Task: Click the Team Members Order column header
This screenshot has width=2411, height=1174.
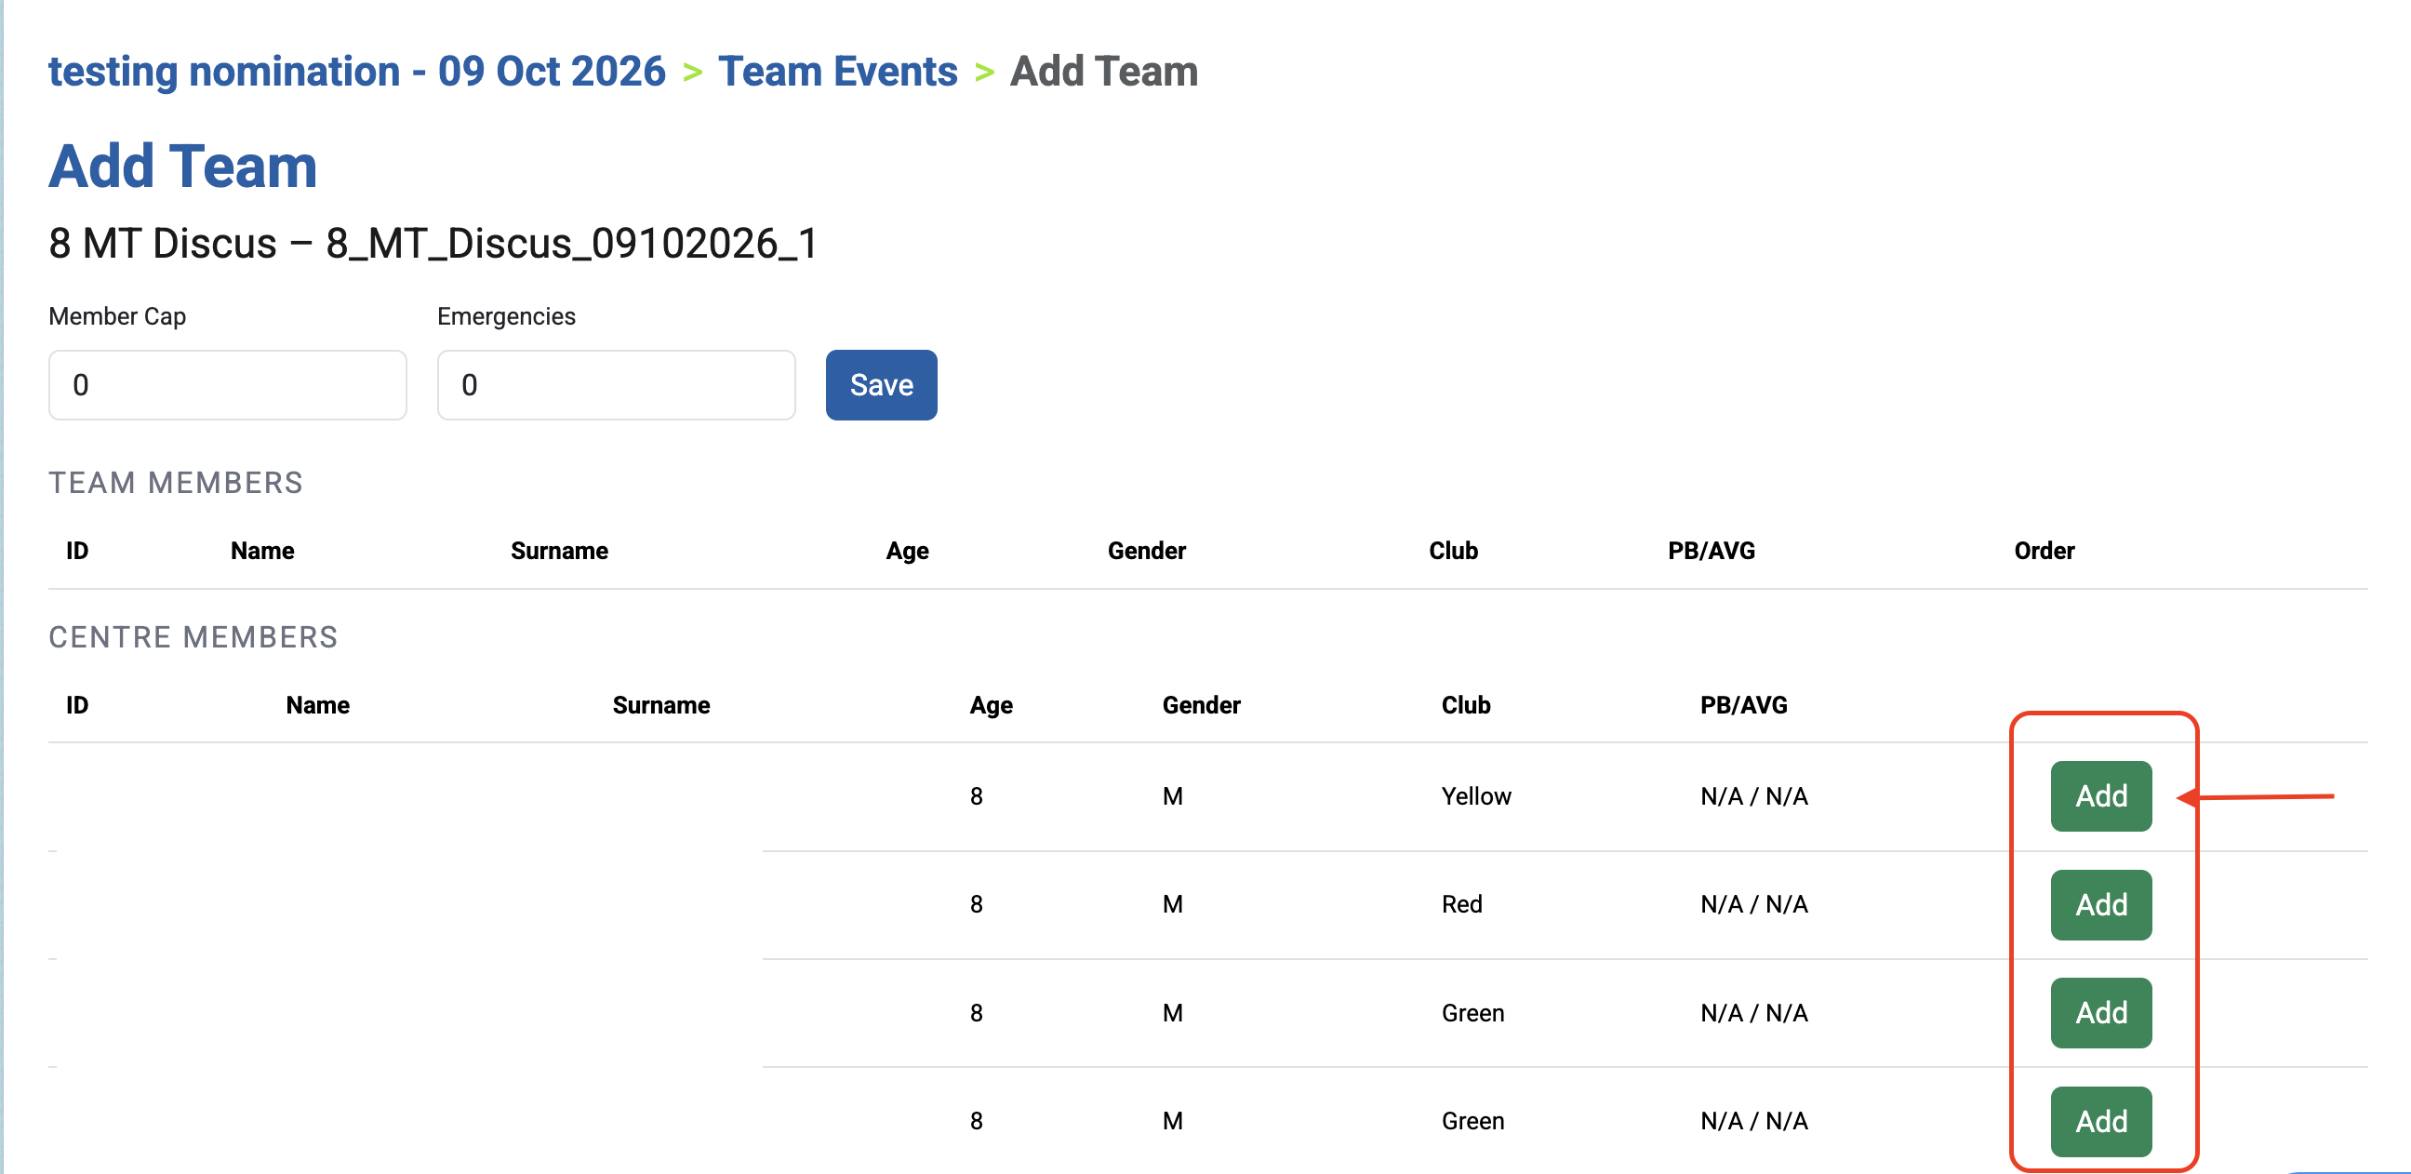Action: (x=2045, y=551)
